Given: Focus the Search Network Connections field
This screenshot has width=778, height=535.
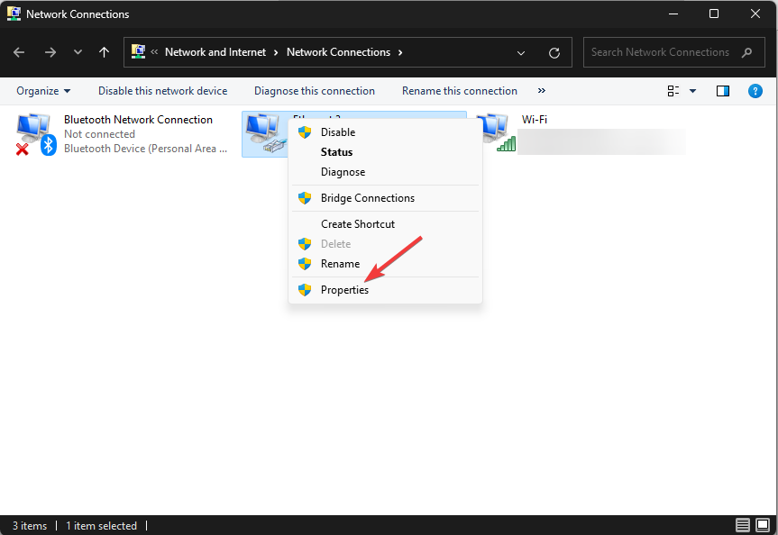Looking at the screenshot, I should (x=673, y=52).
